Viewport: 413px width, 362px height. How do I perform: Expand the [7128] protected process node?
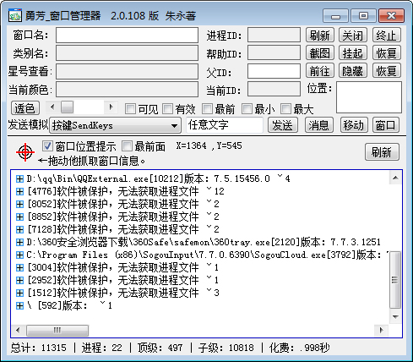19,229
